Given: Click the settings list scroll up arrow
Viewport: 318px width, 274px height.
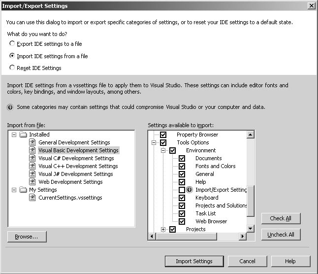Looking at the screenshot, I should point(251,135).
